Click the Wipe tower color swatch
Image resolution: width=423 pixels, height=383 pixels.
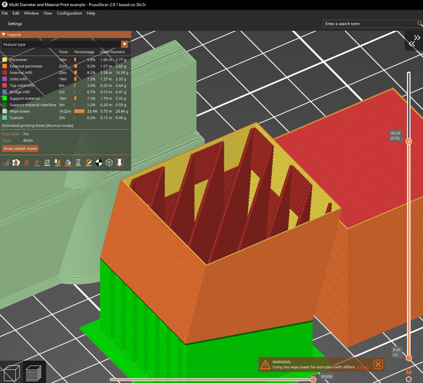tap(4, 111)
